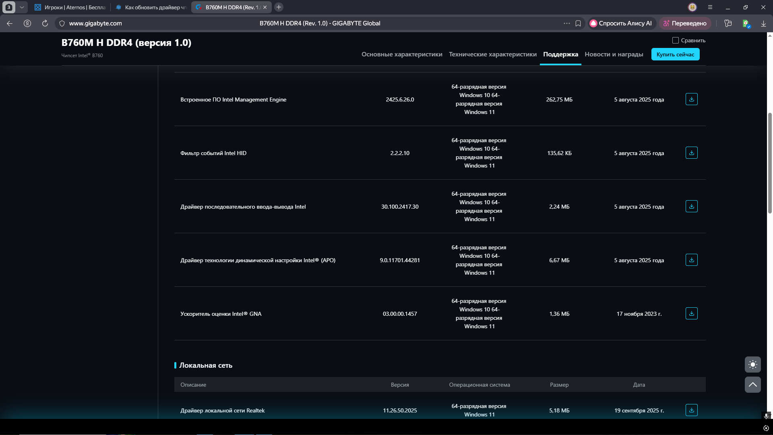Open the Новости и награды tab
Image resolution: width=773 pixels, height=435 pixels.
(614, 54)
